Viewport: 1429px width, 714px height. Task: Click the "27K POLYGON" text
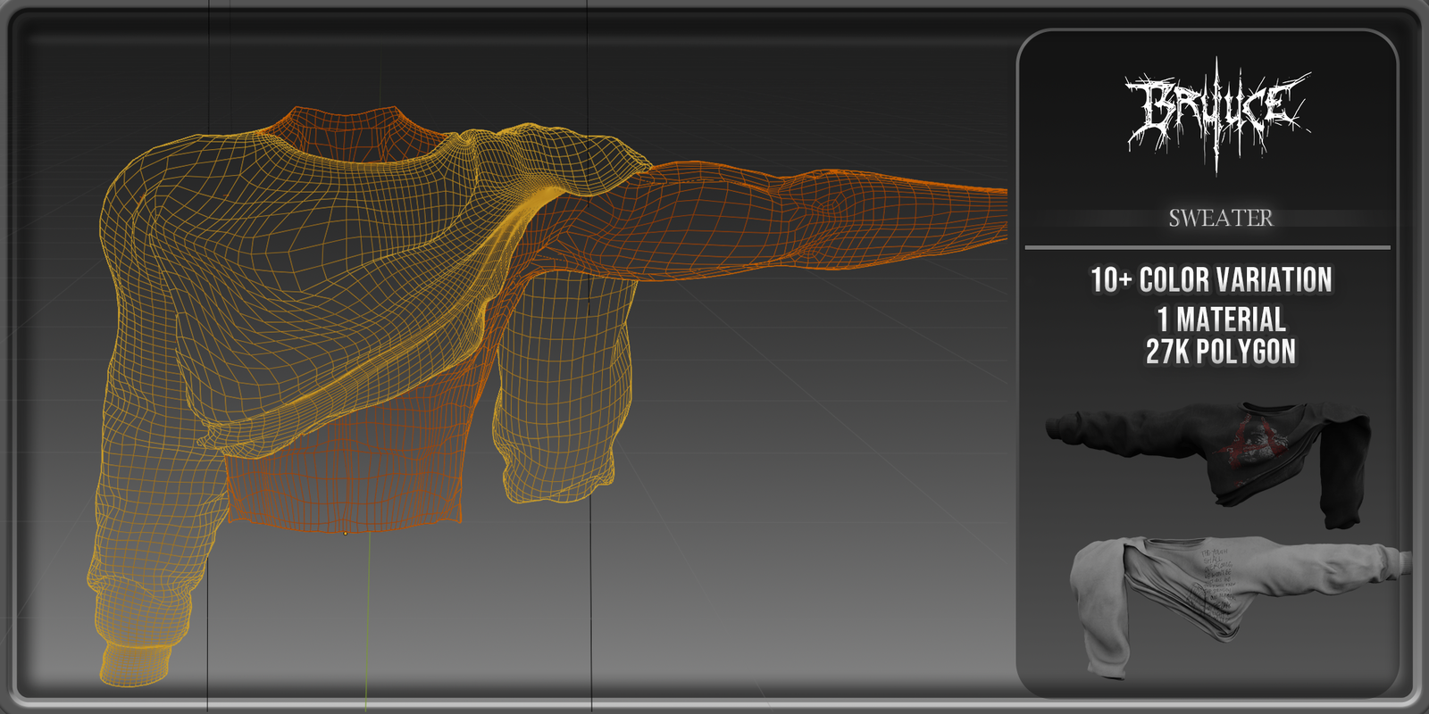(1221, 352)
